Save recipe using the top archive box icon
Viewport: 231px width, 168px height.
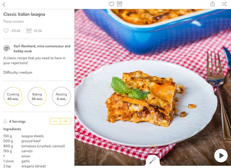pyautogui.click(x=119, y=4)
